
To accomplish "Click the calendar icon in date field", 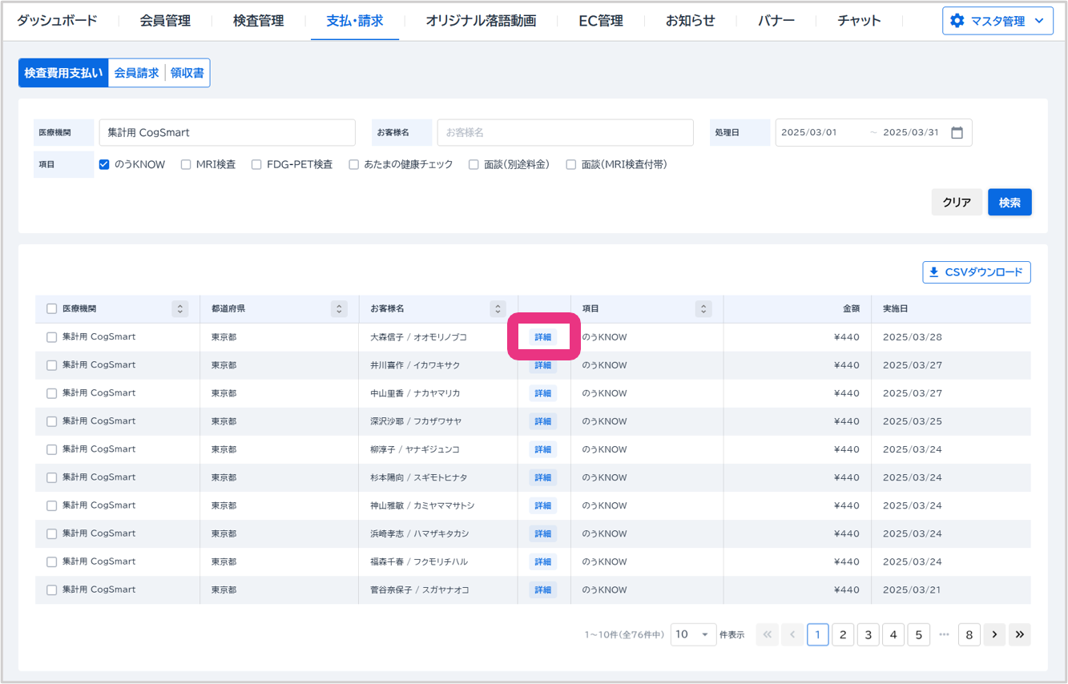I will (x=957, y=133).
